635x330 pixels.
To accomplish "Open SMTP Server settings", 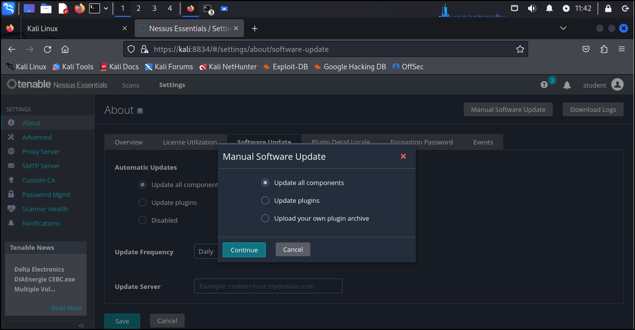I will tap(47, 166).
